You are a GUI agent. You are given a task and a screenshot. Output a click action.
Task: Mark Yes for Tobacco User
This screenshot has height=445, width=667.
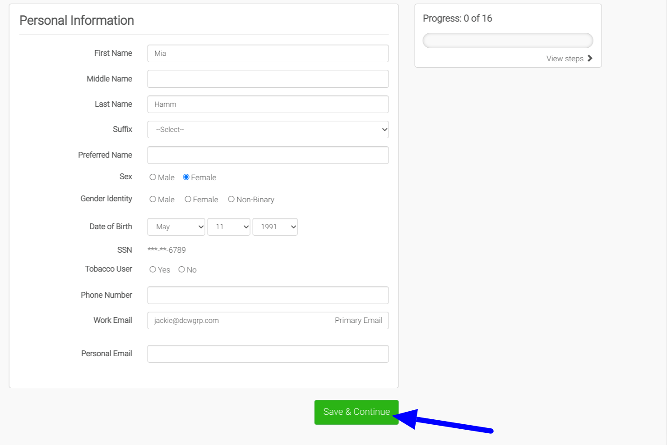153,270
